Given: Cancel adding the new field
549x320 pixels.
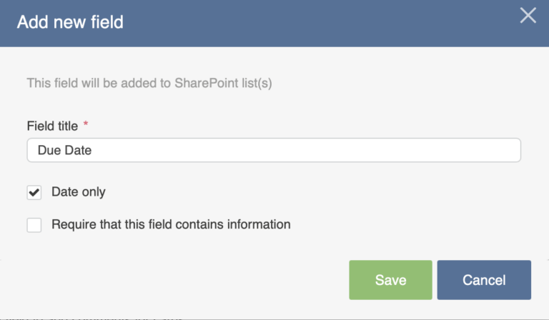Looking at the screenshot, I should 484,280.
